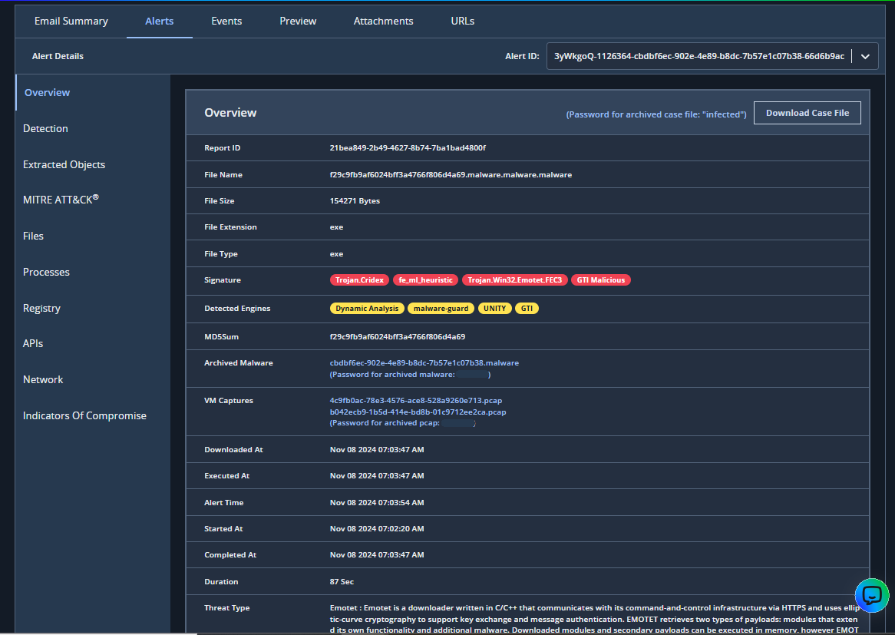The width and height of the screenshot is (895, 635).
Task: Open Extracted Objects in the sidebar
Action: [x=64, y=164]
